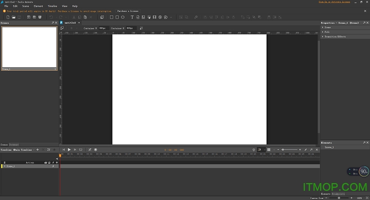370x200 pixels.
Task: Collapse the Scene_1 row in the timeline
Action: (5, 166)
